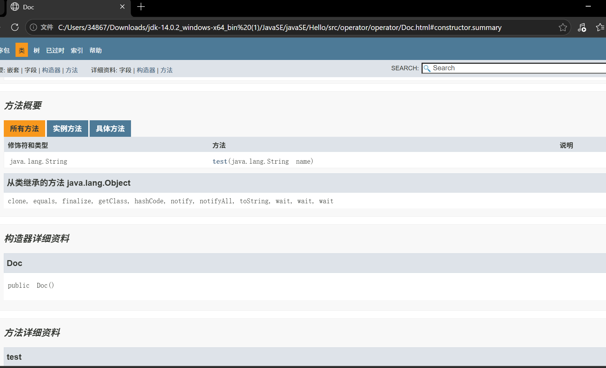Jump to summary 构造器 link
This screenshot has height=368, width=606.
tap(51, 70)
